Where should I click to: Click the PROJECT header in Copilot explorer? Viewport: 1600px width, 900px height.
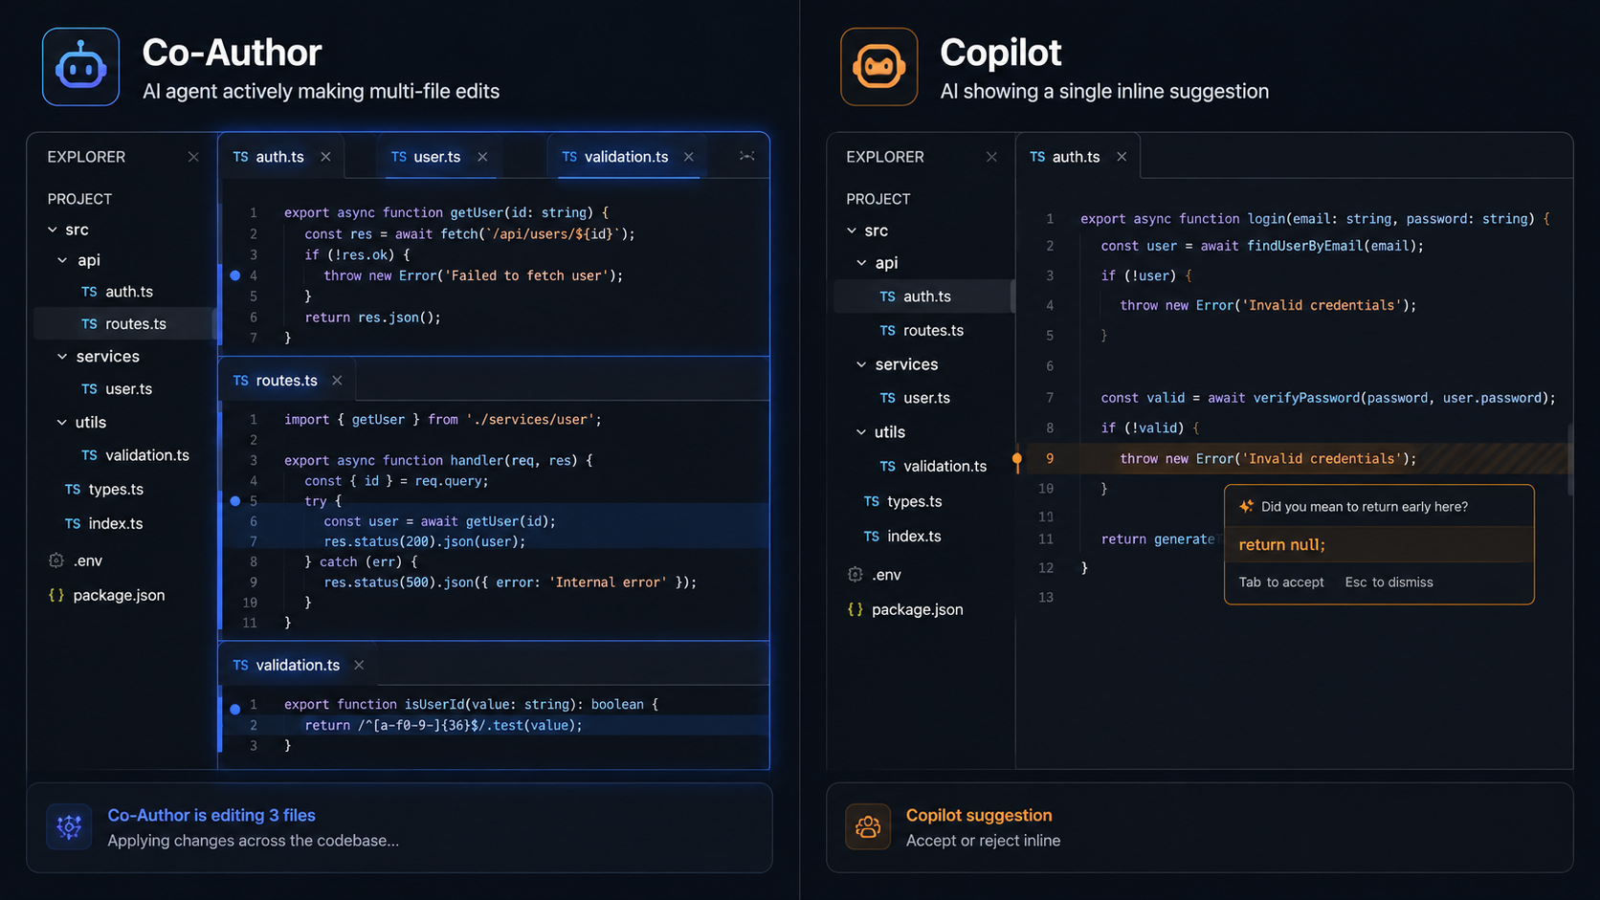tap(878, 199)
